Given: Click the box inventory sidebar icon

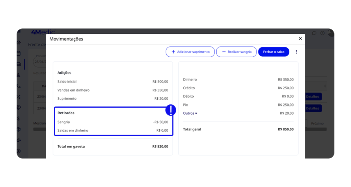Looking at the screenshot, I should coord(19,129).
